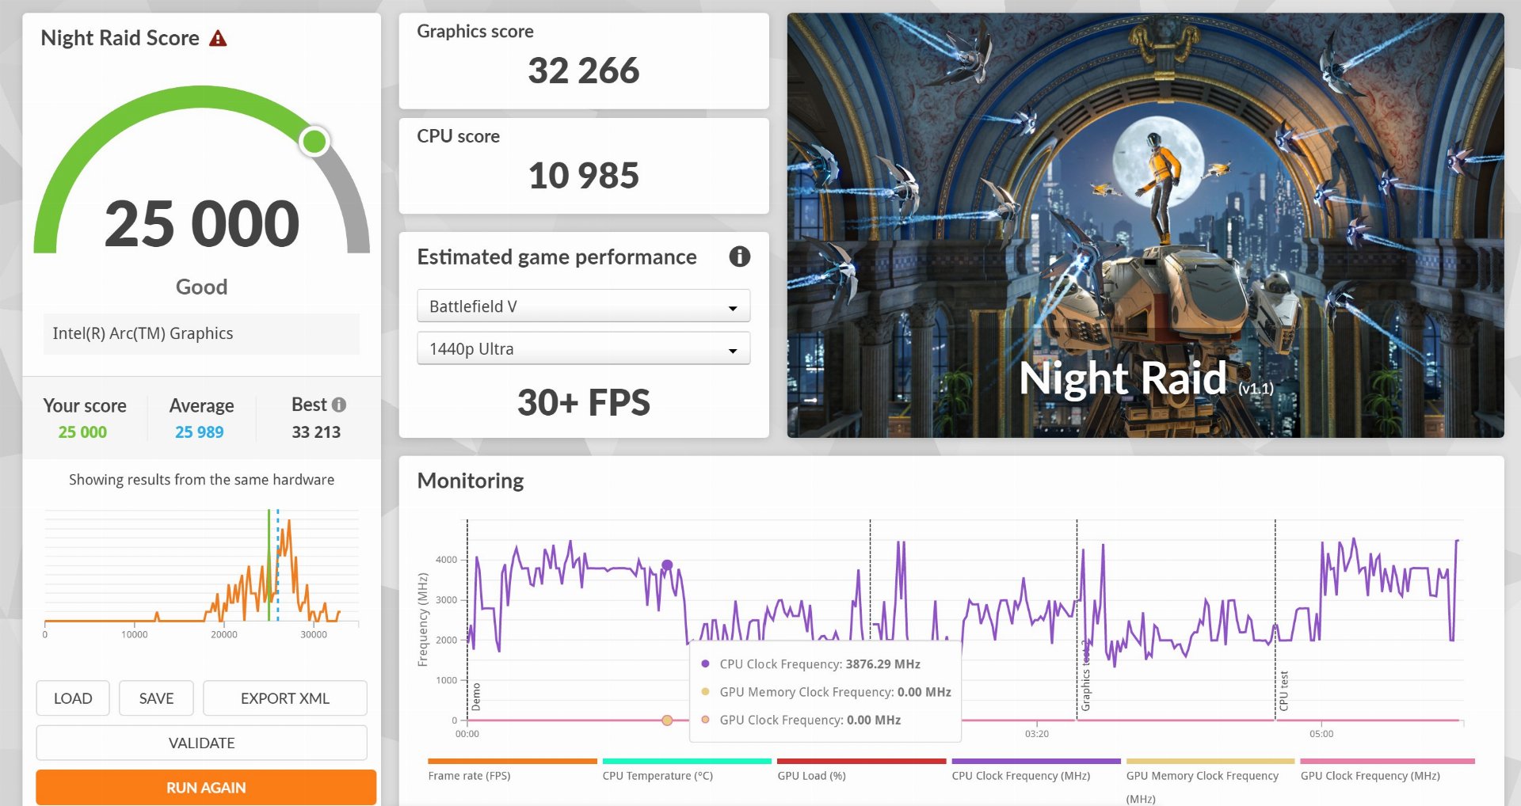The height and width of the screenshot is (806, 1521).
Task: Click the EXPORT XML button
Action: (285, 698)
